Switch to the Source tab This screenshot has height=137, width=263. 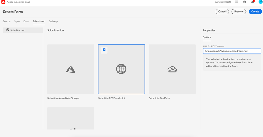pos(6,21)
